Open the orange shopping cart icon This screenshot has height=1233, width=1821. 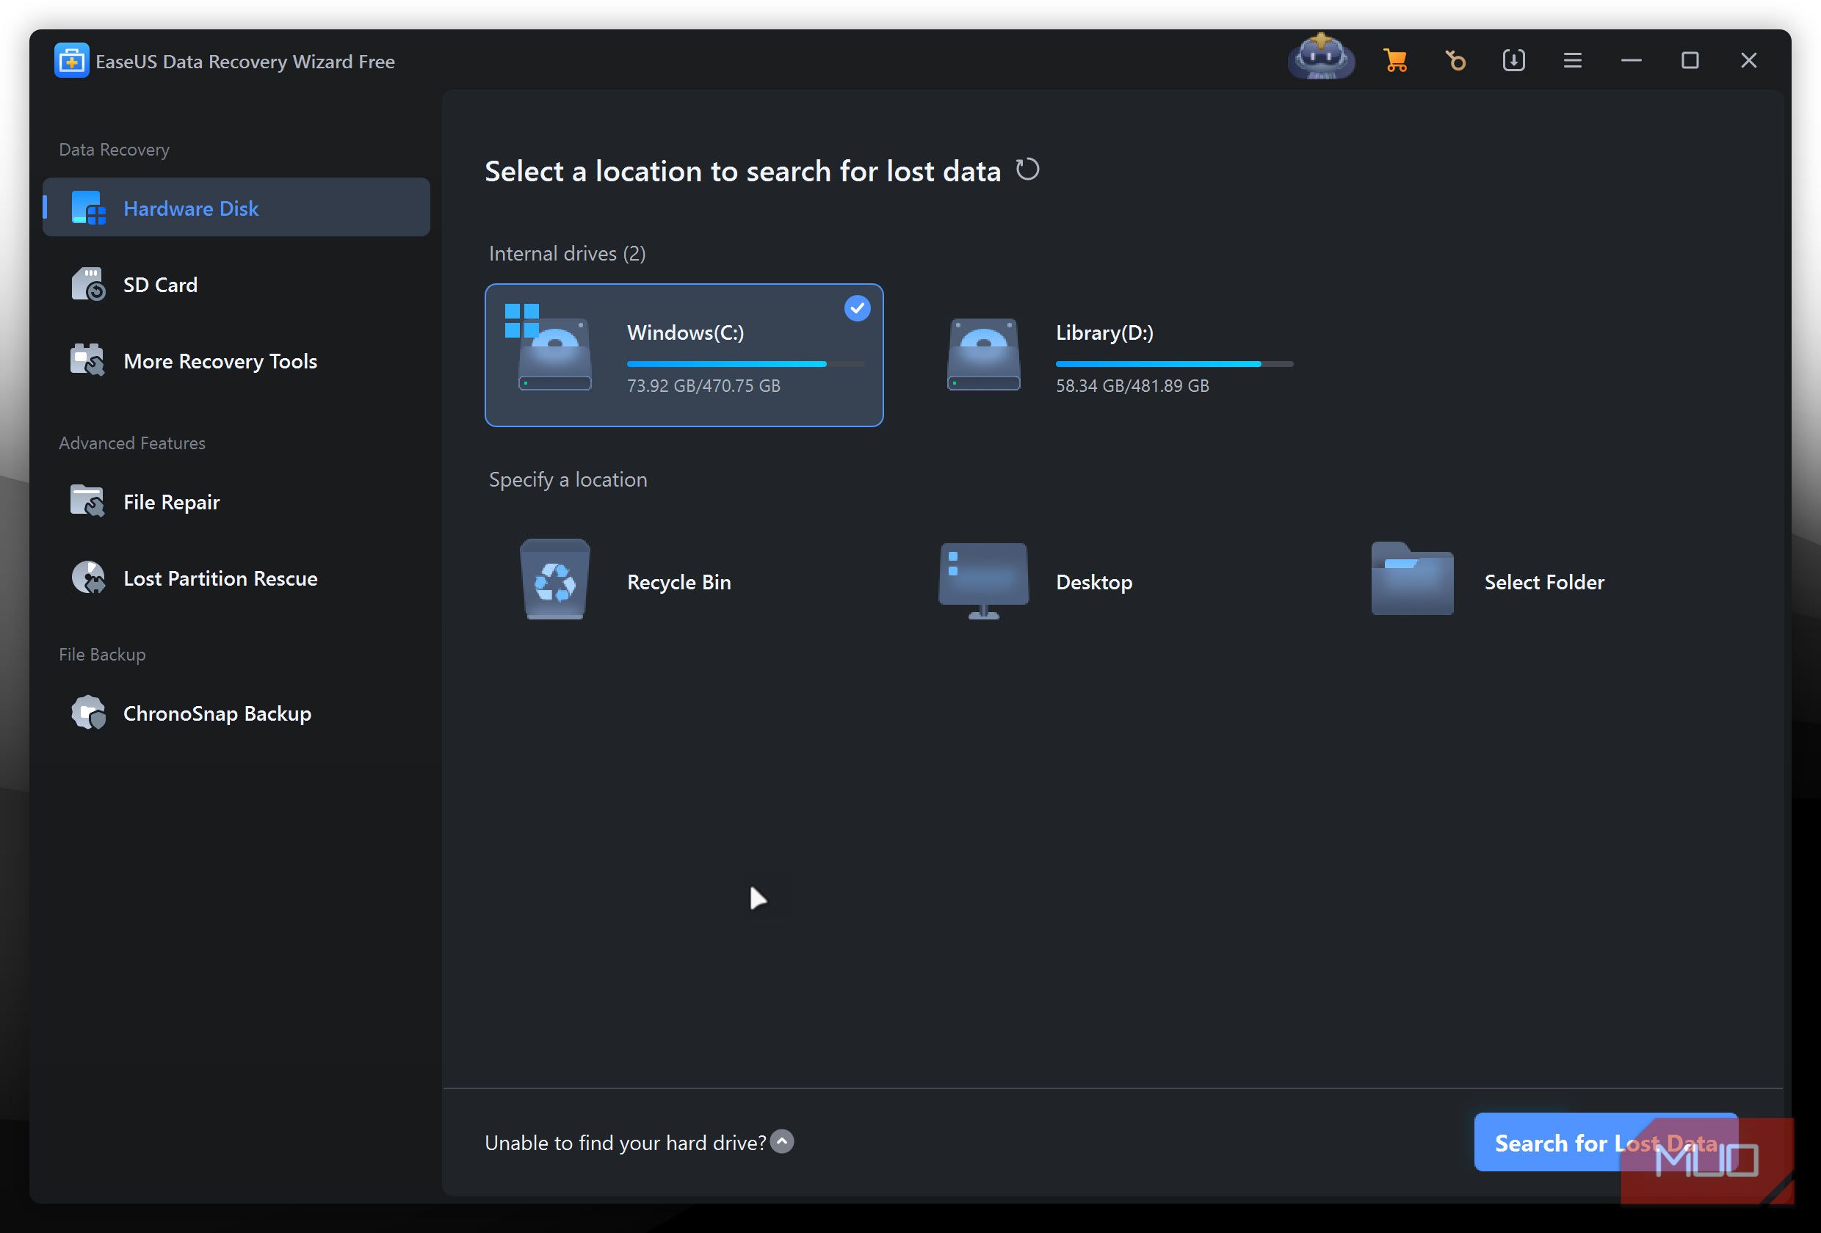point(1394,60)
